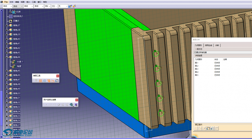Click the tree scrollbar up arrow

point(1,11)
